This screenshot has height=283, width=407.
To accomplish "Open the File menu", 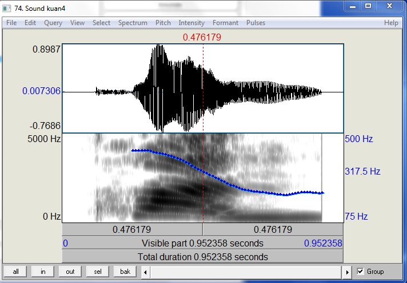I will pyautogui.click(x=11, y=23).
